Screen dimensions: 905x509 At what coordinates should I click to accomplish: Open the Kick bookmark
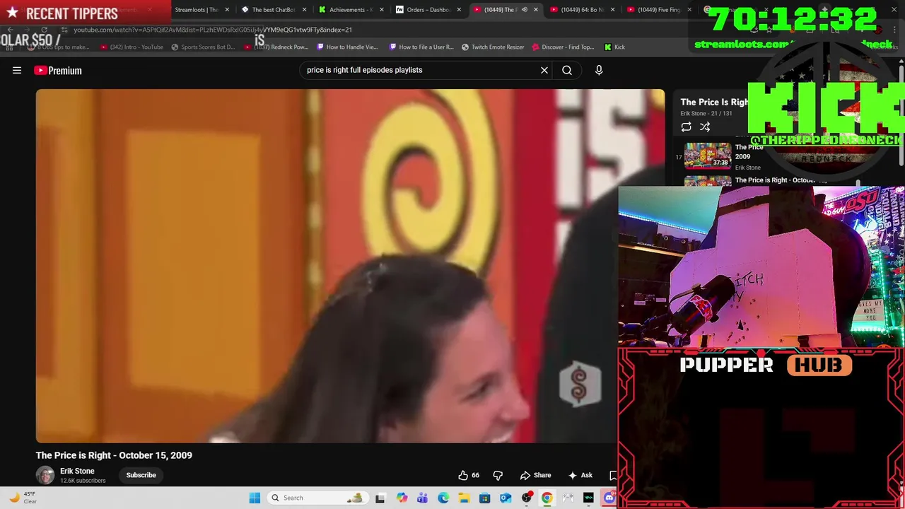[614, 47]
